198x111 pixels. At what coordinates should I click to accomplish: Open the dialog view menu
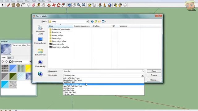click(104, 22)
